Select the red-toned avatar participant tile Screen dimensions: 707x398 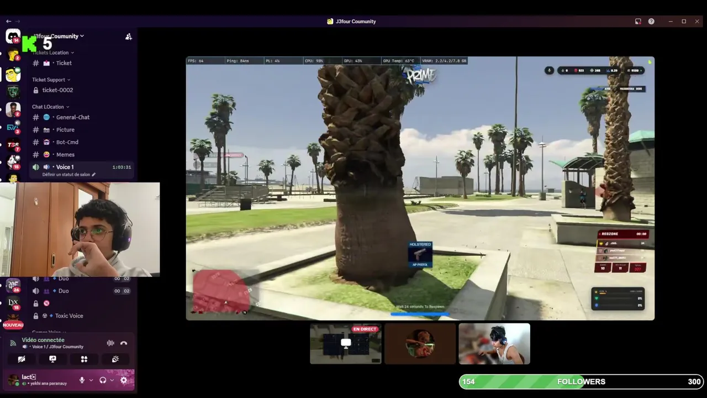[x=420, y=344]
